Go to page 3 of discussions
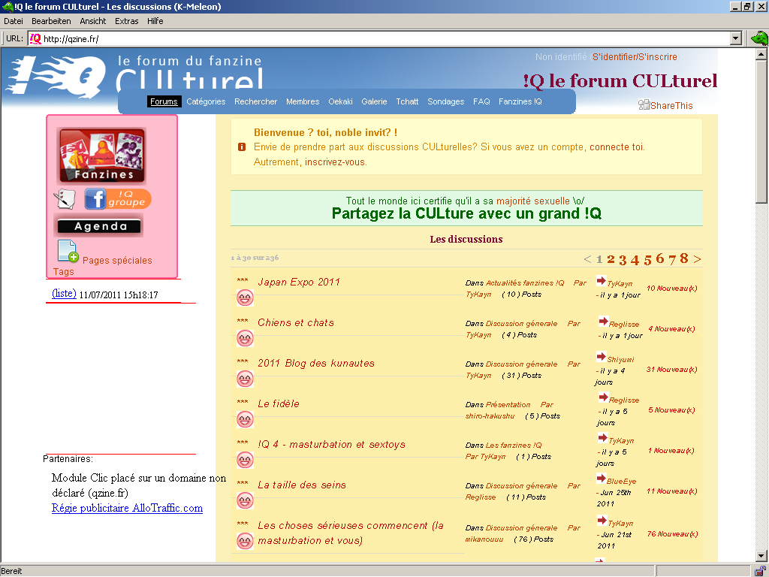The width and height of the screenshot is (769, 577). (x=623, y=259)
